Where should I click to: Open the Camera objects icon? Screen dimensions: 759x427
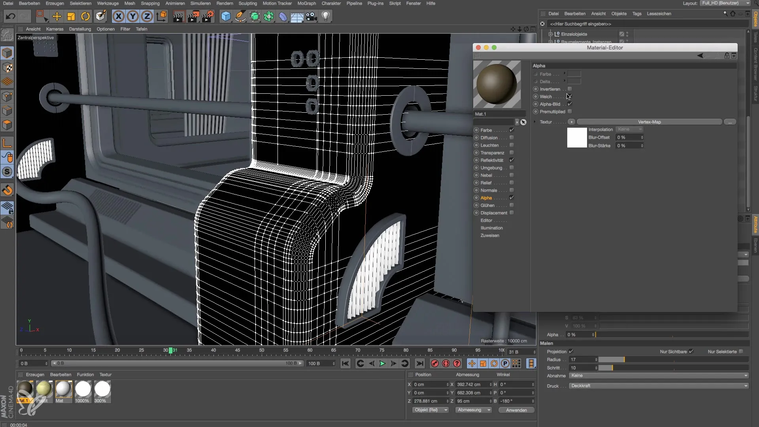[x=312, y=16]
